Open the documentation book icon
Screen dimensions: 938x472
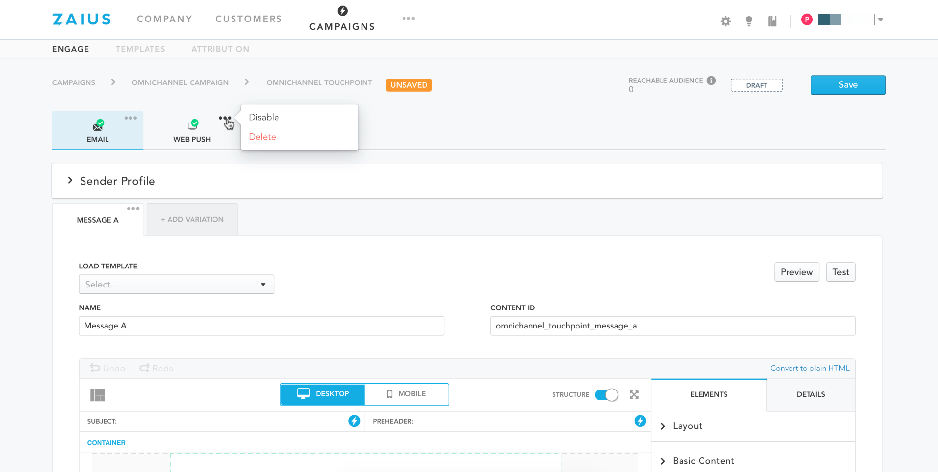(x=772, y=21)
